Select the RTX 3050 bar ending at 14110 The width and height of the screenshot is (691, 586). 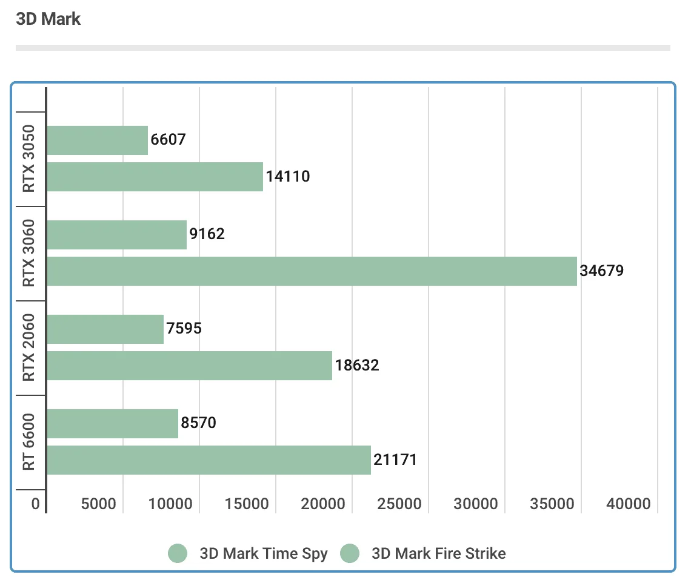155,177
